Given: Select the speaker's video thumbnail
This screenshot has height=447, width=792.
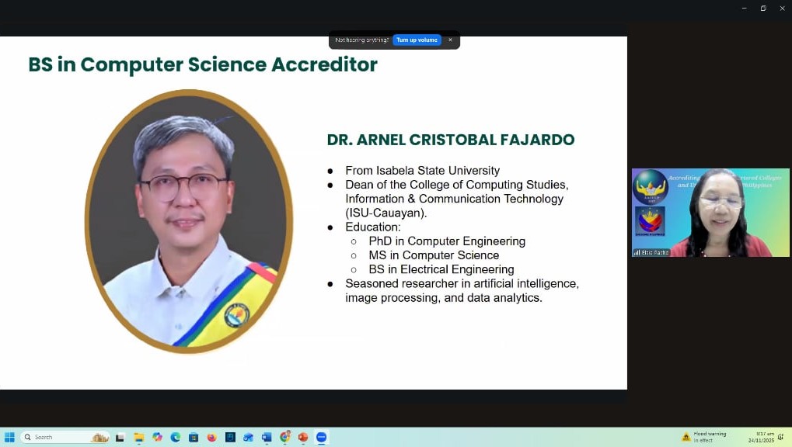Looking at the screenshot, I should click(x=710, y=212).
